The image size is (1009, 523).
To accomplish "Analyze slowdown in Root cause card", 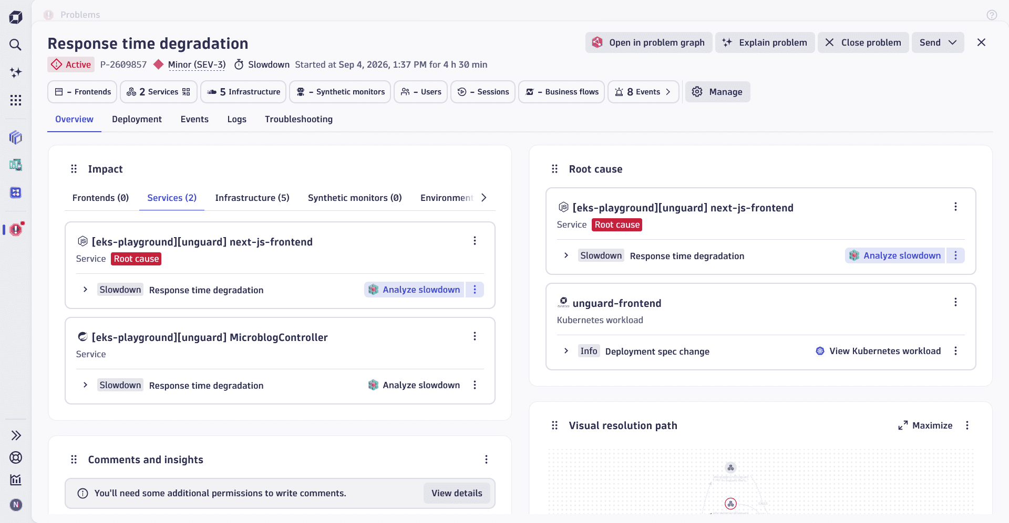I will [x=895, y=255].
